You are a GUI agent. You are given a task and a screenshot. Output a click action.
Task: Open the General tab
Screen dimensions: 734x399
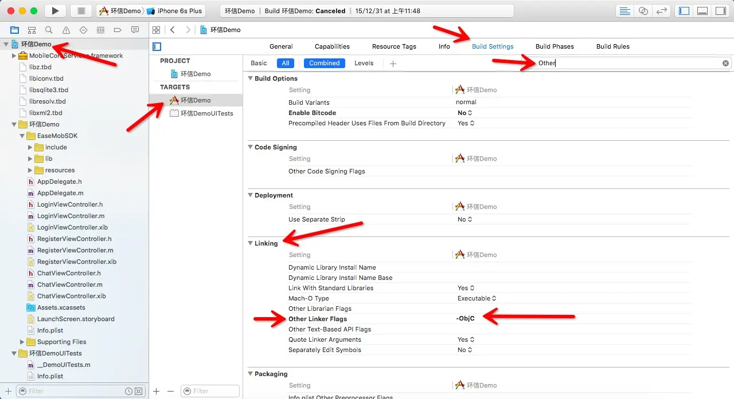pyautogui.click(x=281, y=46)
